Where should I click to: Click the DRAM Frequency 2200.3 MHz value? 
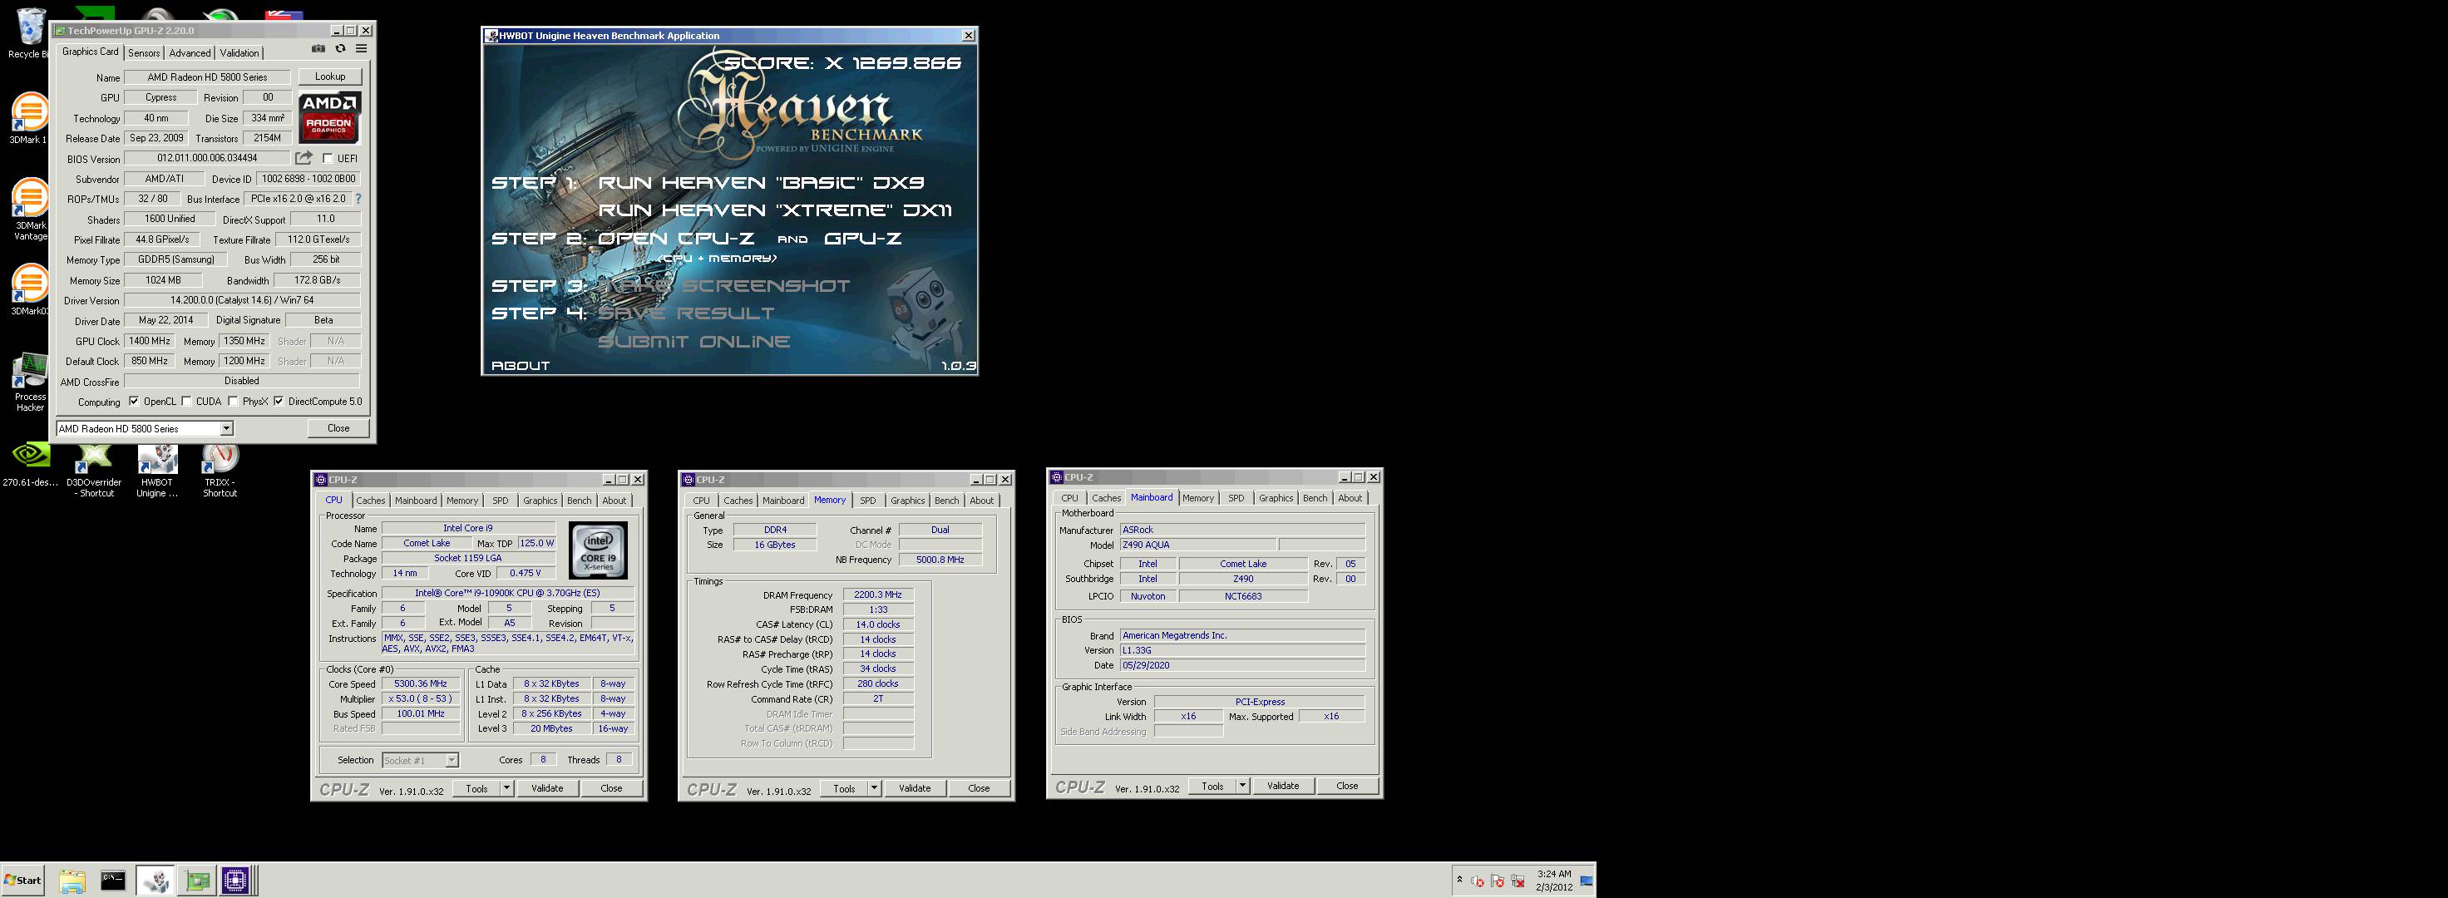[878, 595]
